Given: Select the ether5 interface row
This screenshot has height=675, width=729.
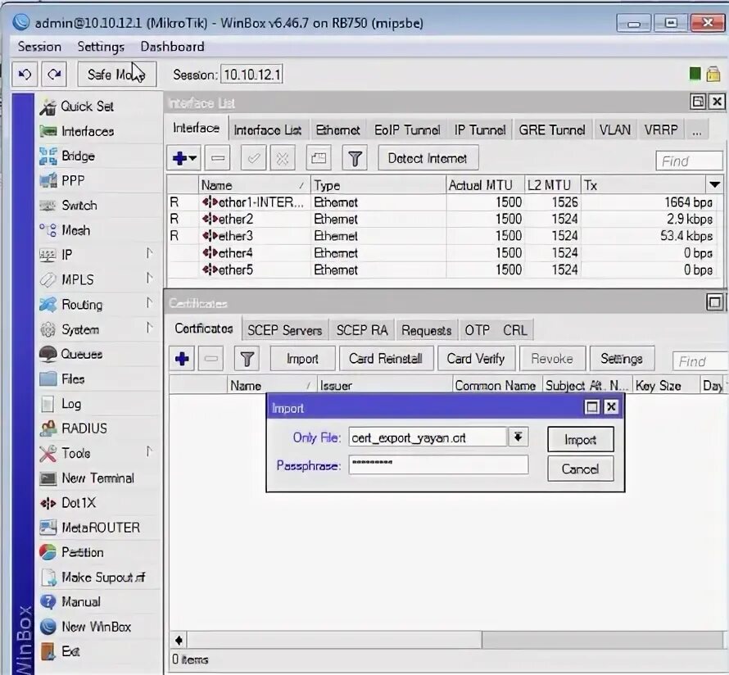Looking at the screenshot, I should point(445,270).
